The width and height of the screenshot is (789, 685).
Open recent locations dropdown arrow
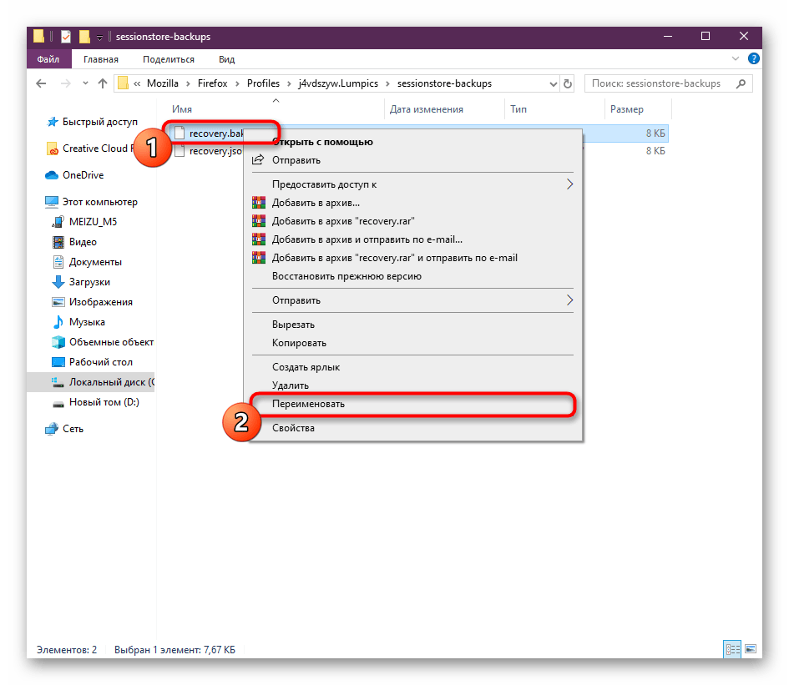pyautogui.click(x=85, y=83)
